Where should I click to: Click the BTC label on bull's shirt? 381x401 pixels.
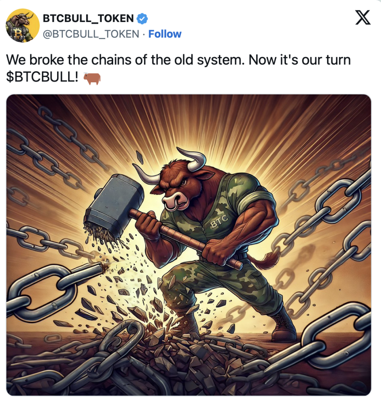pyautogui.click(x=219, y=221)
